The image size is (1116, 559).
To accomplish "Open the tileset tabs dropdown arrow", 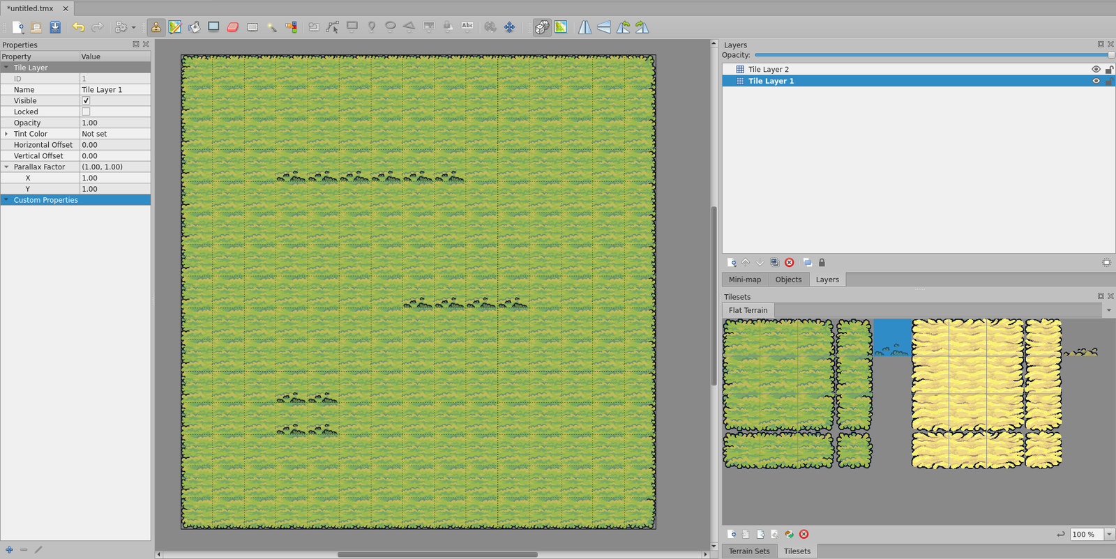I will coord(1108,310).
